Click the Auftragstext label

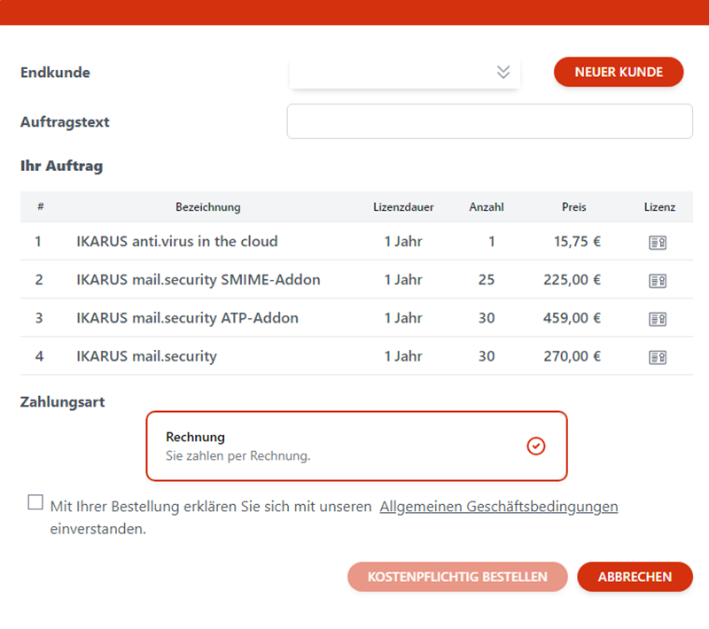(65, 122)
